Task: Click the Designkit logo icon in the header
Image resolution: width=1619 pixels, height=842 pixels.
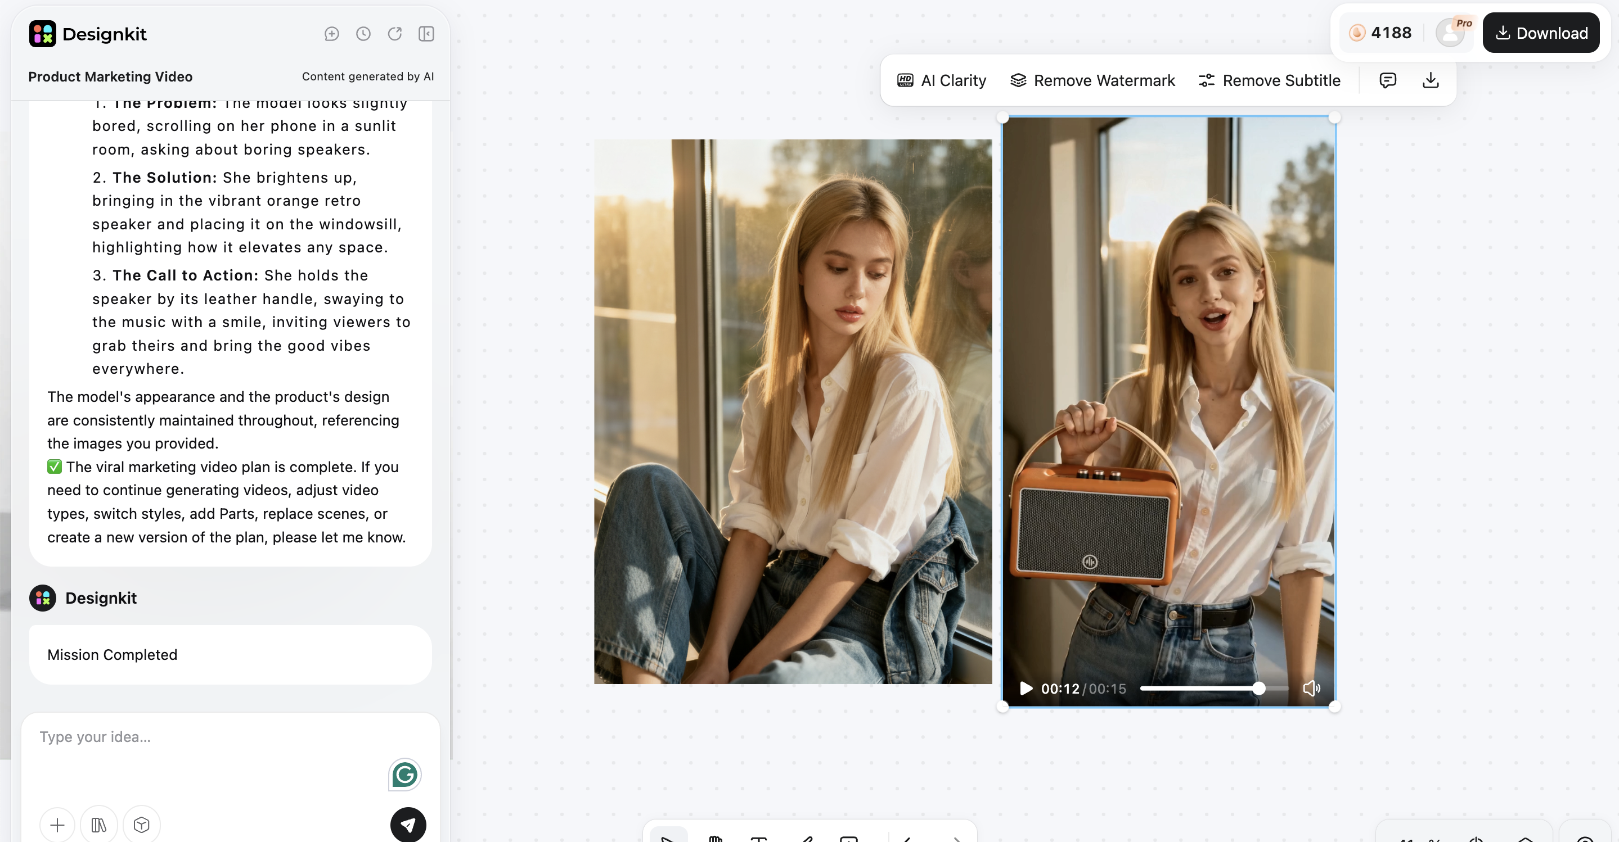Action: [x=43, y=34]
